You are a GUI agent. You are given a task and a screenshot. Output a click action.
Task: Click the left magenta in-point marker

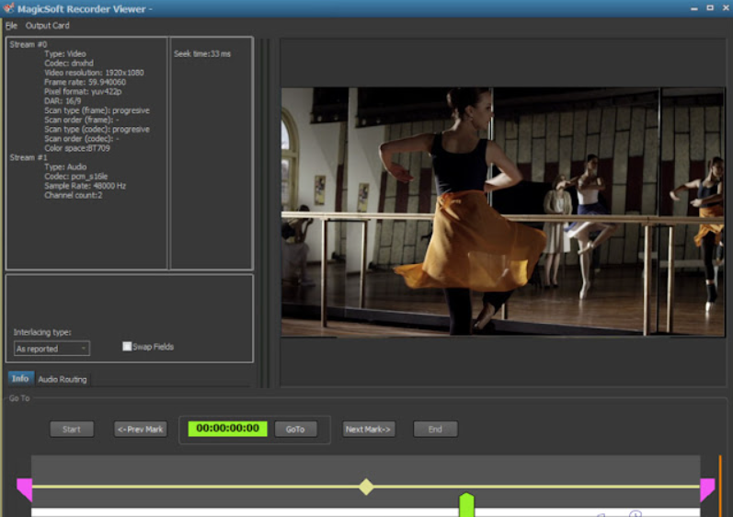[24, 489]
